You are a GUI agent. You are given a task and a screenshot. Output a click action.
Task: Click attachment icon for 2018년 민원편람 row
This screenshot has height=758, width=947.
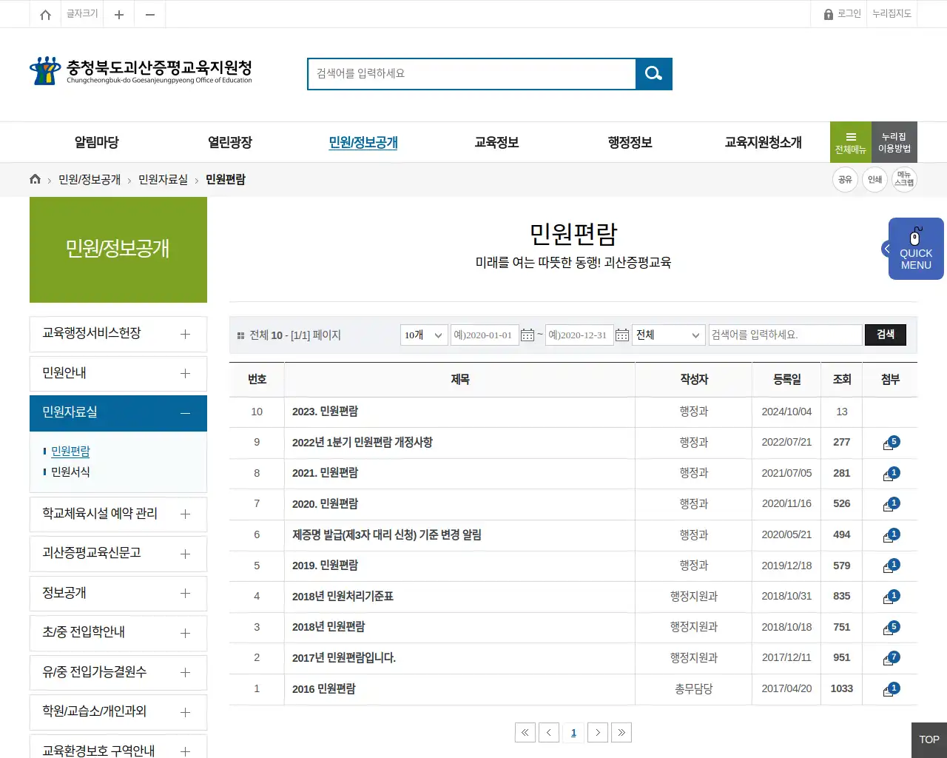891,628
